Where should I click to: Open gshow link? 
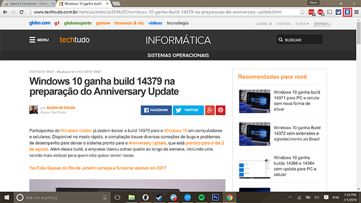coord(103,23)
